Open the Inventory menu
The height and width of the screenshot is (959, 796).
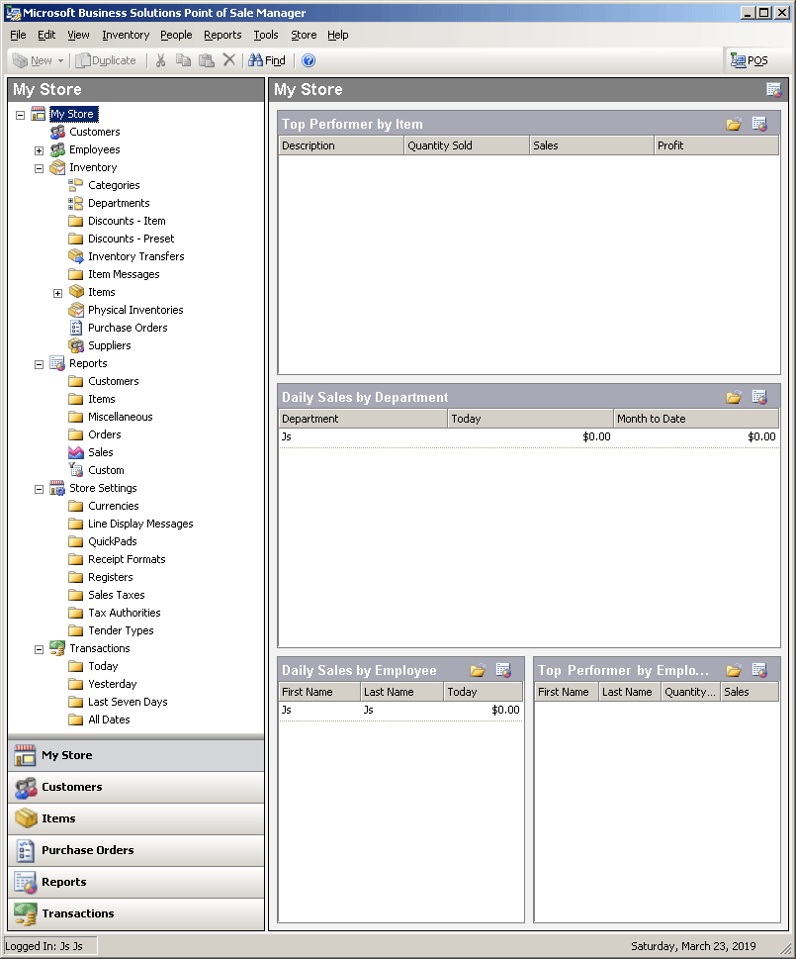[126, 35]
